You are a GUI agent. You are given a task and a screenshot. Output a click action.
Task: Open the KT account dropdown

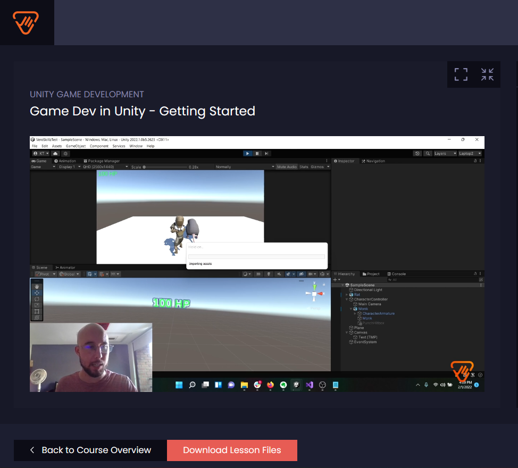[x=41, y=154]
